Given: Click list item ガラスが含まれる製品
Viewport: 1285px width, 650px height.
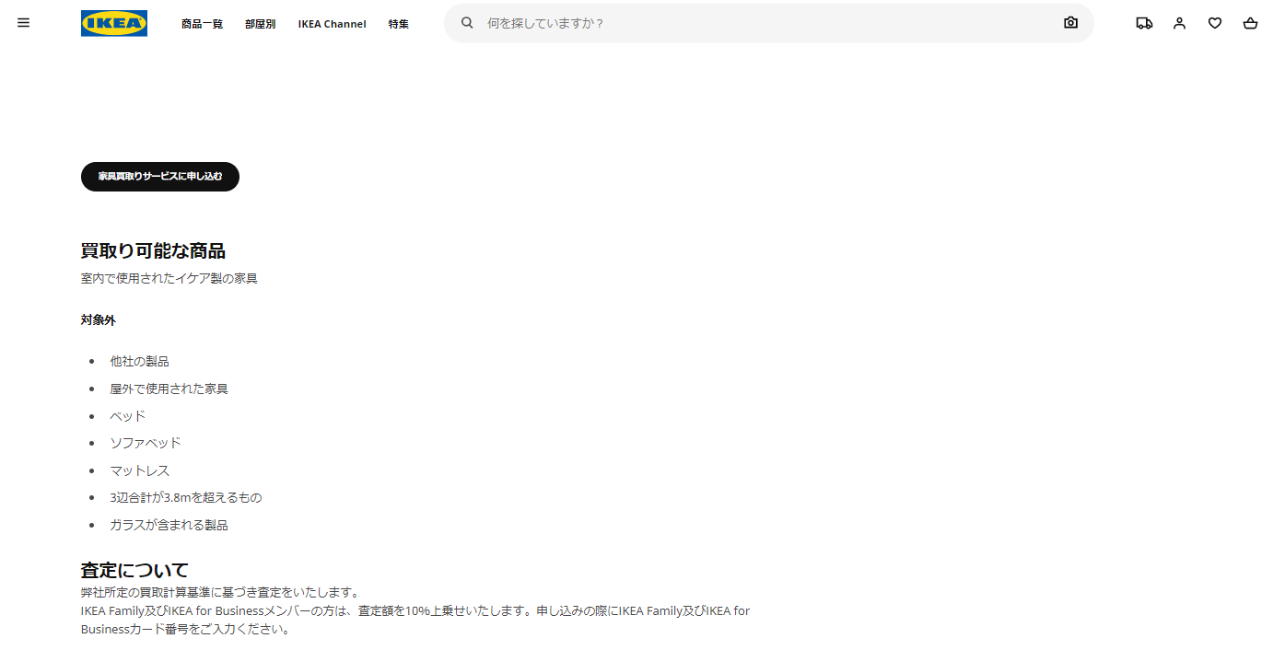Looking at the screenshot, I should tap(169, 525).
